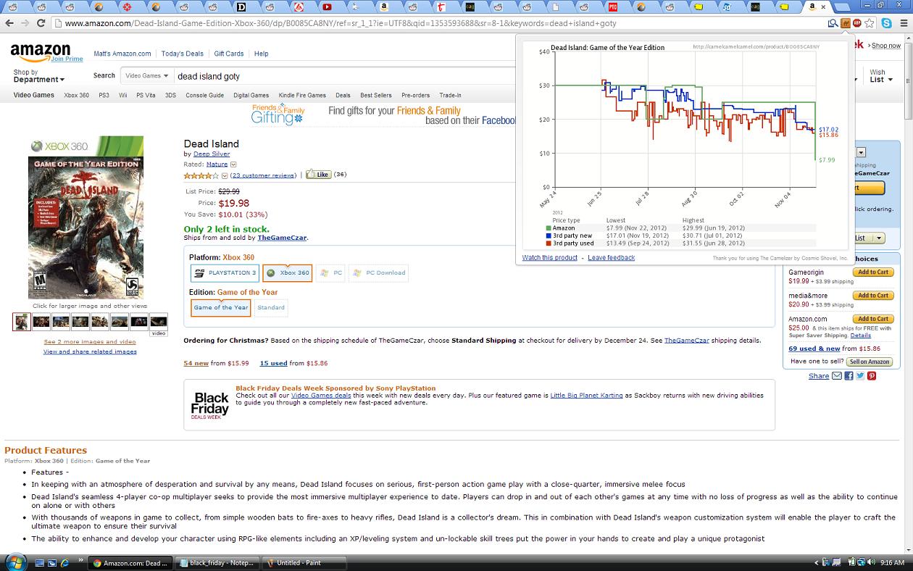
Task: Share the product on Pinterest icon
Action: pos(872,376)
